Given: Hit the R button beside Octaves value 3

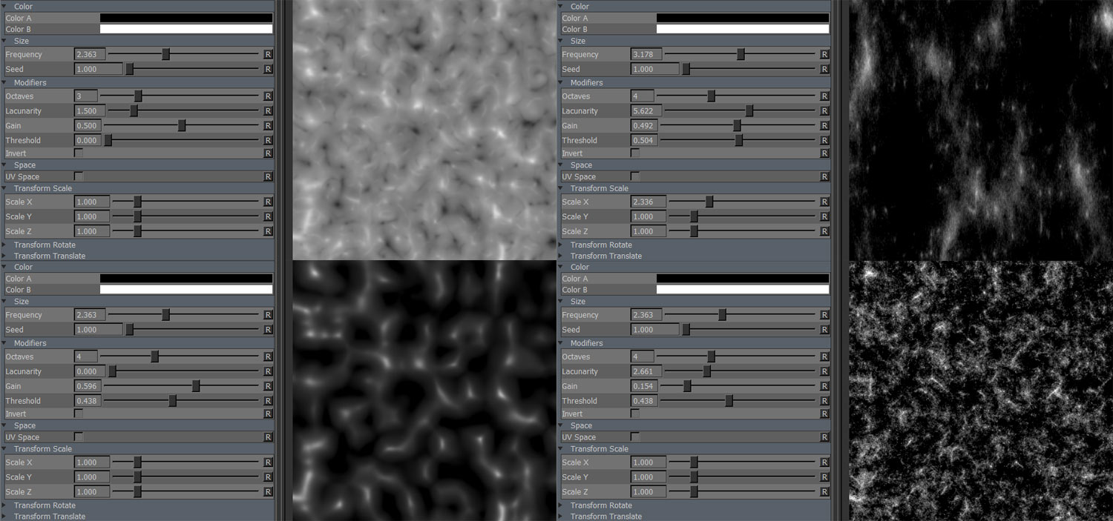Looking at the screenshot, I should pyautogui.click(x=268, y=96).
